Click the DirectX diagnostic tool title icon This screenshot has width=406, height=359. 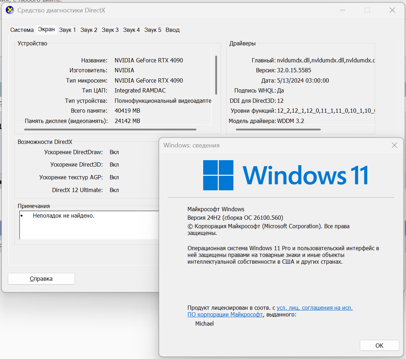coord(10,10)
